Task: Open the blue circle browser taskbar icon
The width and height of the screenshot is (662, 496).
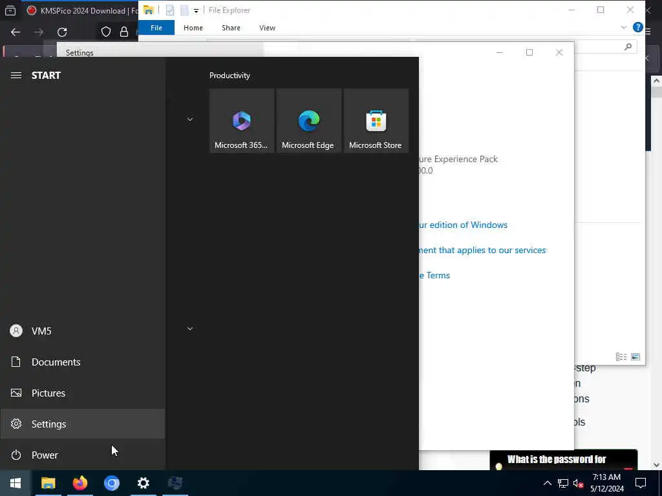Action: click(x=111, y=483)
